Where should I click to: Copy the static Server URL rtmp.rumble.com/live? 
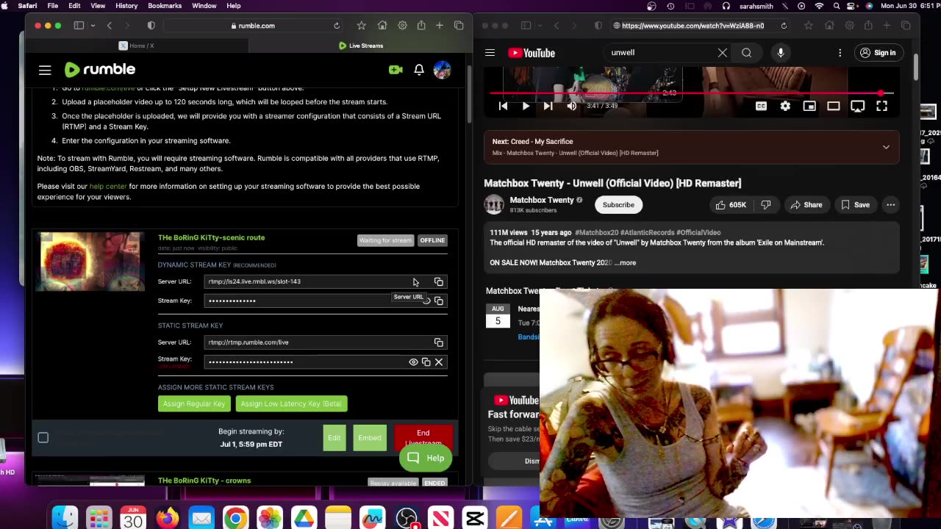click(439, 342)
